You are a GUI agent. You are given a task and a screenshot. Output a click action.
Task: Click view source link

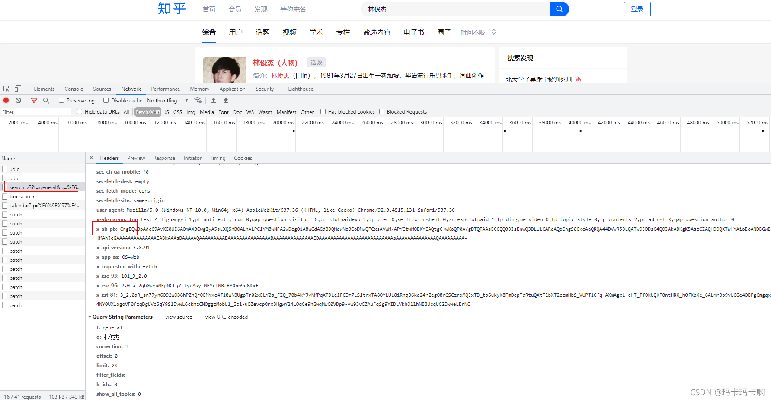pos(179,317)
